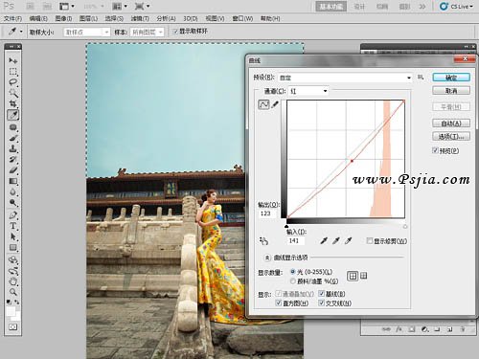479x359 pixels.
Task: Pick the white point eyedropper in Curves
Action: [x=348, y=240]
